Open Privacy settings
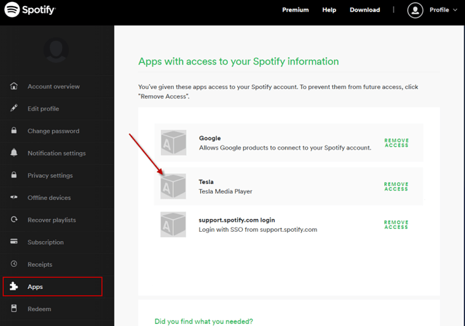Screen dimensions: 465x326 (x=50, y=175)
